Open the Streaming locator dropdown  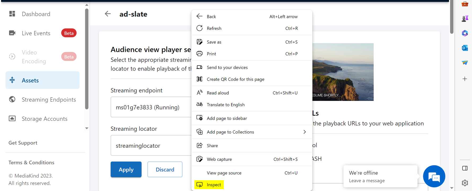point(151,145)
